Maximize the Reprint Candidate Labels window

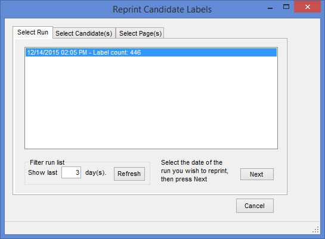286,7
